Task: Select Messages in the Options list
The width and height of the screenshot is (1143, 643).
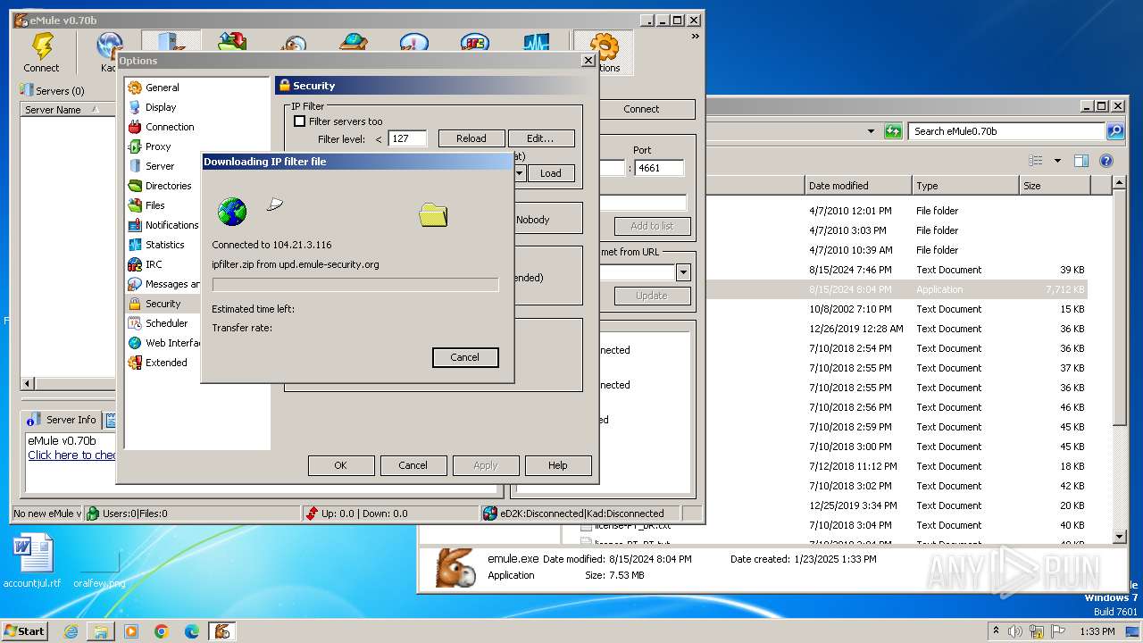Action: (x=163, y=284)
